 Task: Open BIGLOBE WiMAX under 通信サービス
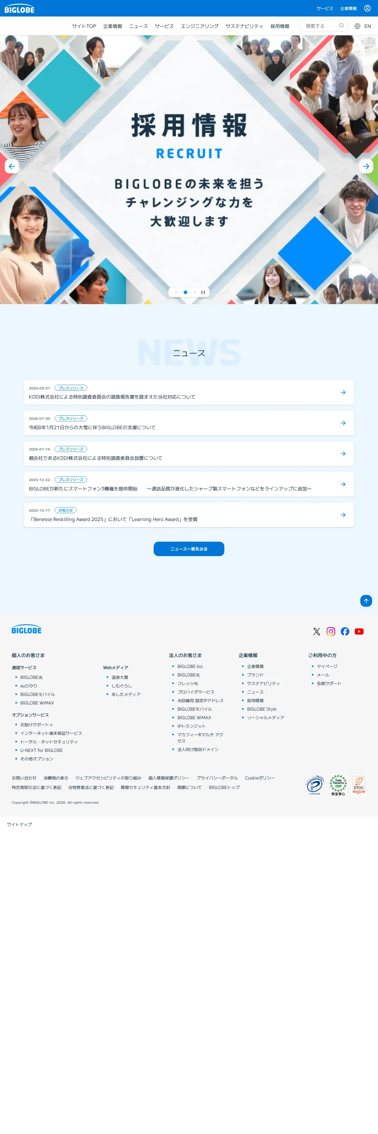pyautogui.click(x=37, y=703)
